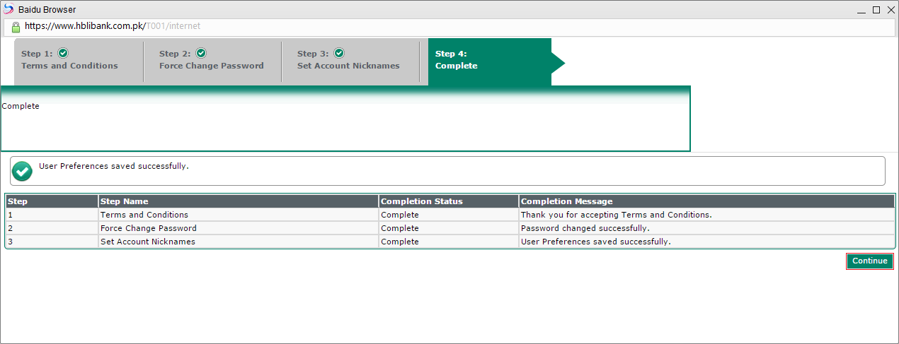Minimize the Baidu Browser window
The height and width of the screenshot is (344, 899).
[x=861, y=10]
